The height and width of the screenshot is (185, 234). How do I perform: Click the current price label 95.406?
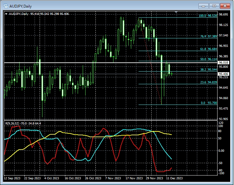(x=223, y=74)
